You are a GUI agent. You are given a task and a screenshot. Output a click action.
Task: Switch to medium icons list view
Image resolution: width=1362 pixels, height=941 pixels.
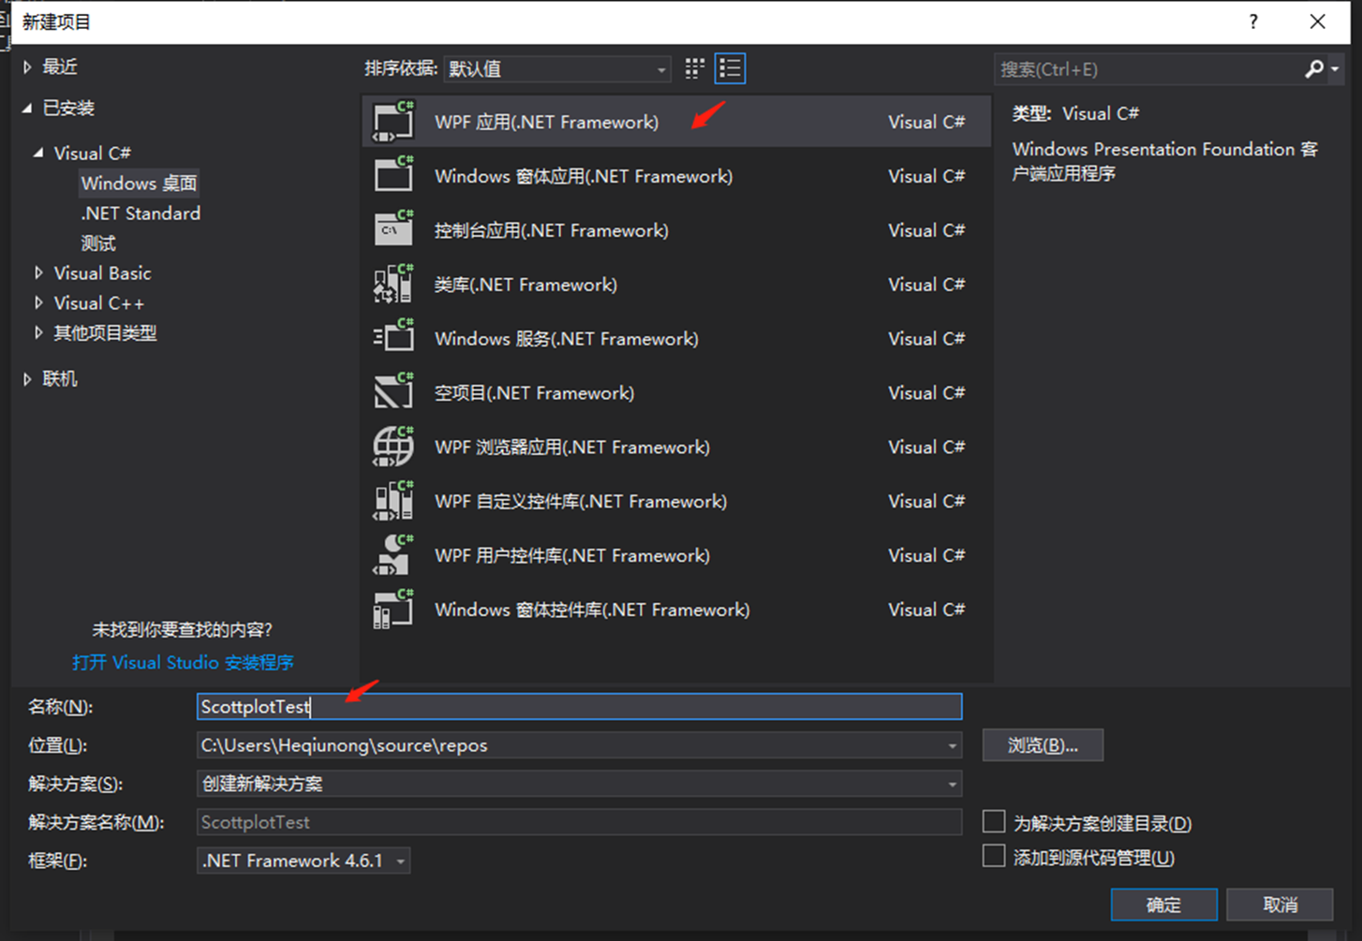tap(730, 68)
